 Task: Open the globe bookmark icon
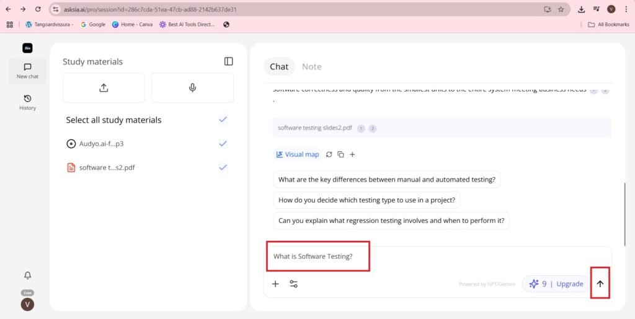coord(226,25)
